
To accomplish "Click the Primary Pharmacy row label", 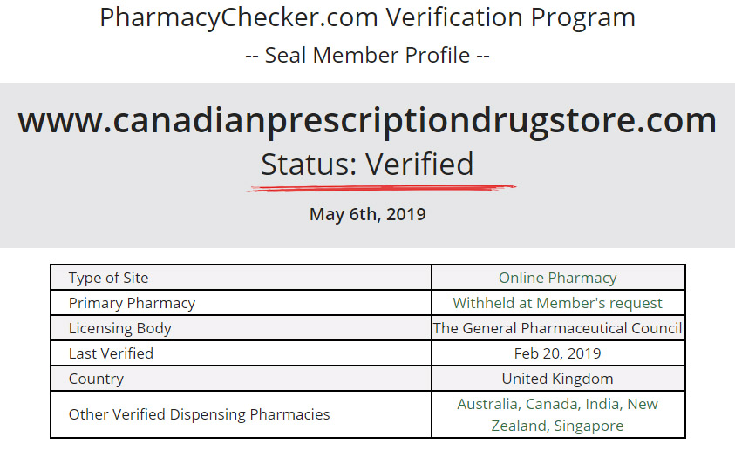I will click(132, 303).
